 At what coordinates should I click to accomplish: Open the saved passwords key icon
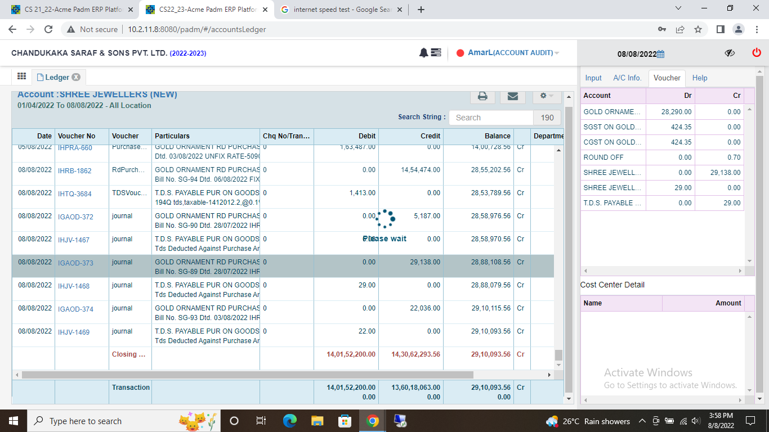[x=662, y=29]
